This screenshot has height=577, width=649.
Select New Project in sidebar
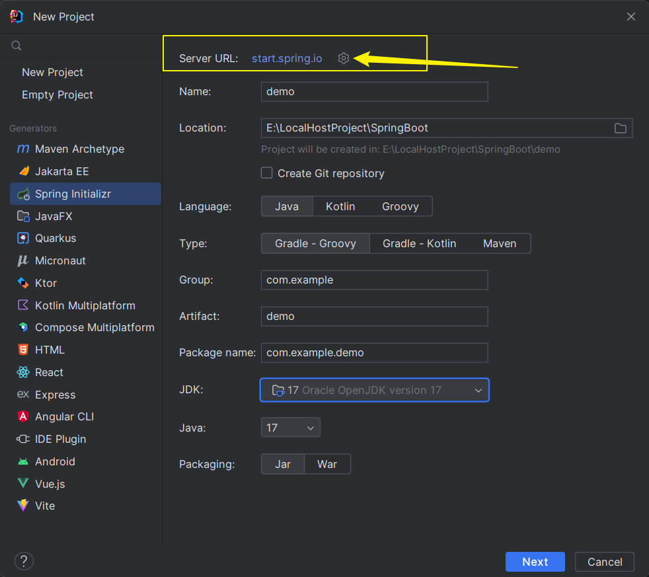(53, 73)
